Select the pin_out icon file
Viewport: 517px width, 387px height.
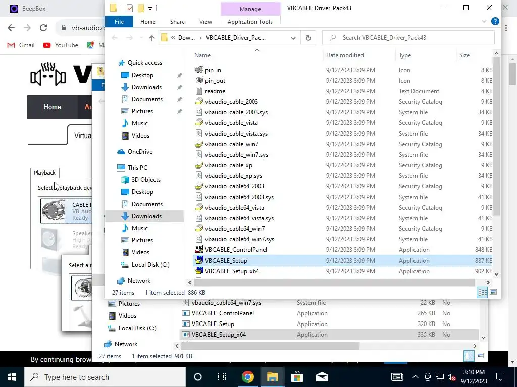point(215,81)
